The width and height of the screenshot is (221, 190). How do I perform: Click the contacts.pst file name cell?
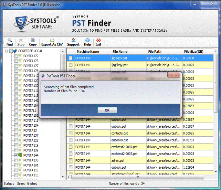128,133
